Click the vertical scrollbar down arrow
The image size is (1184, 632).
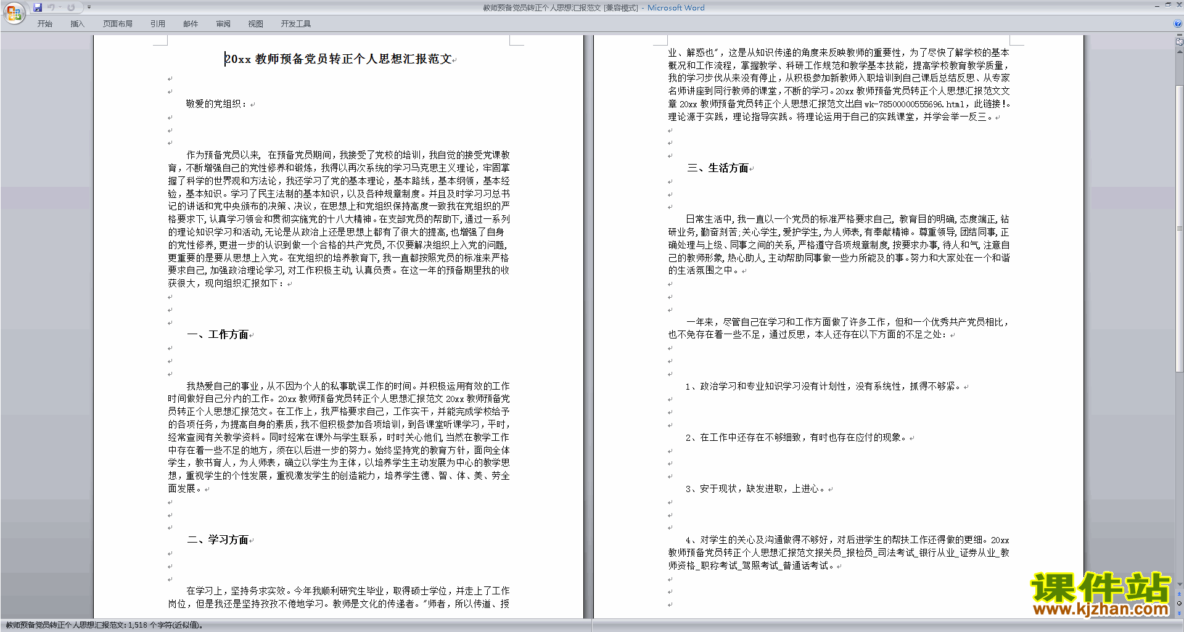[x=1180, y=585]
